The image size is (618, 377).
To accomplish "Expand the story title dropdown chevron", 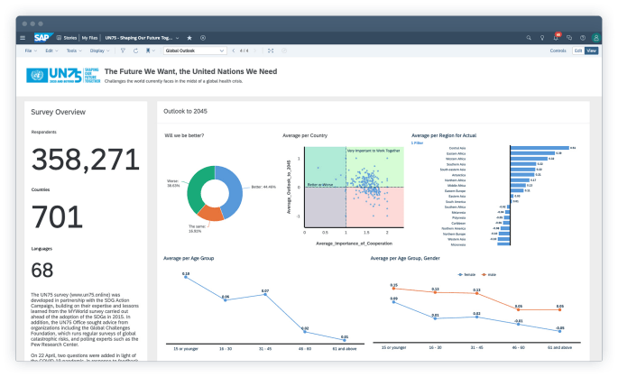I will pos(176,38).
